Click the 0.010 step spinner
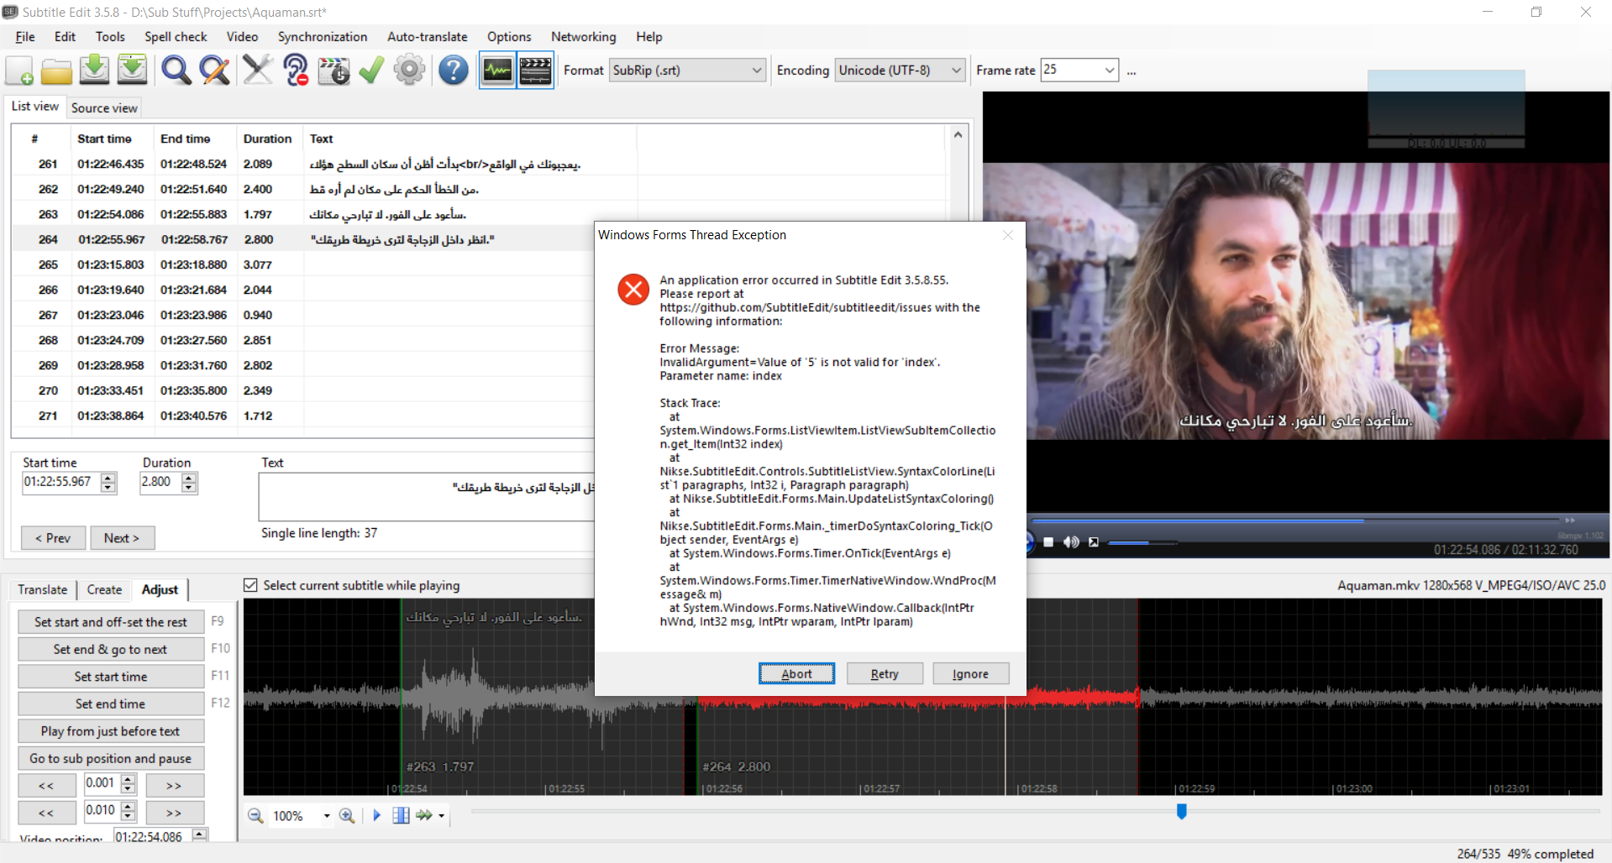The image size is (1612, 863). pyautogui.click(x=128, y=811)
